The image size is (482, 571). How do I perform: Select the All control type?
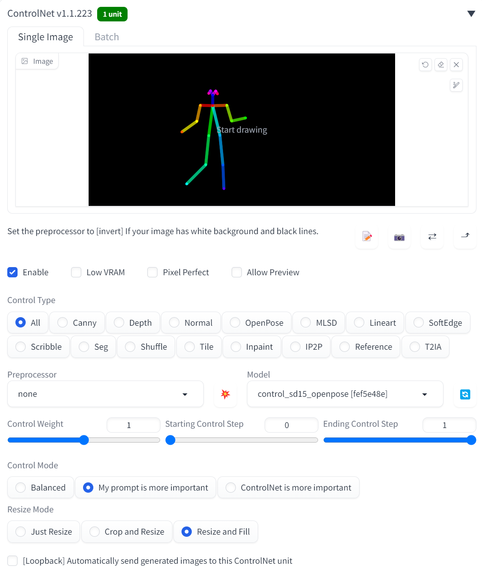[28, 323]
